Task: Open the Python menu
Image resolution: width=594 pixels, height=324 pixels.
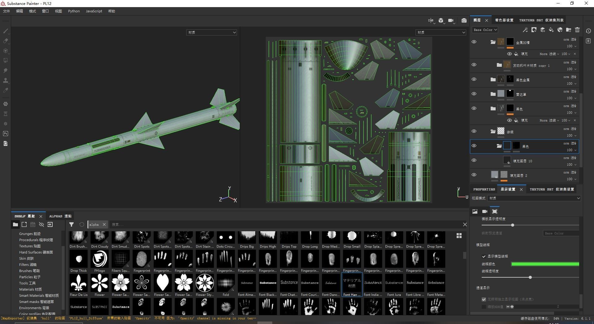Action: click(x=74, y=11)
